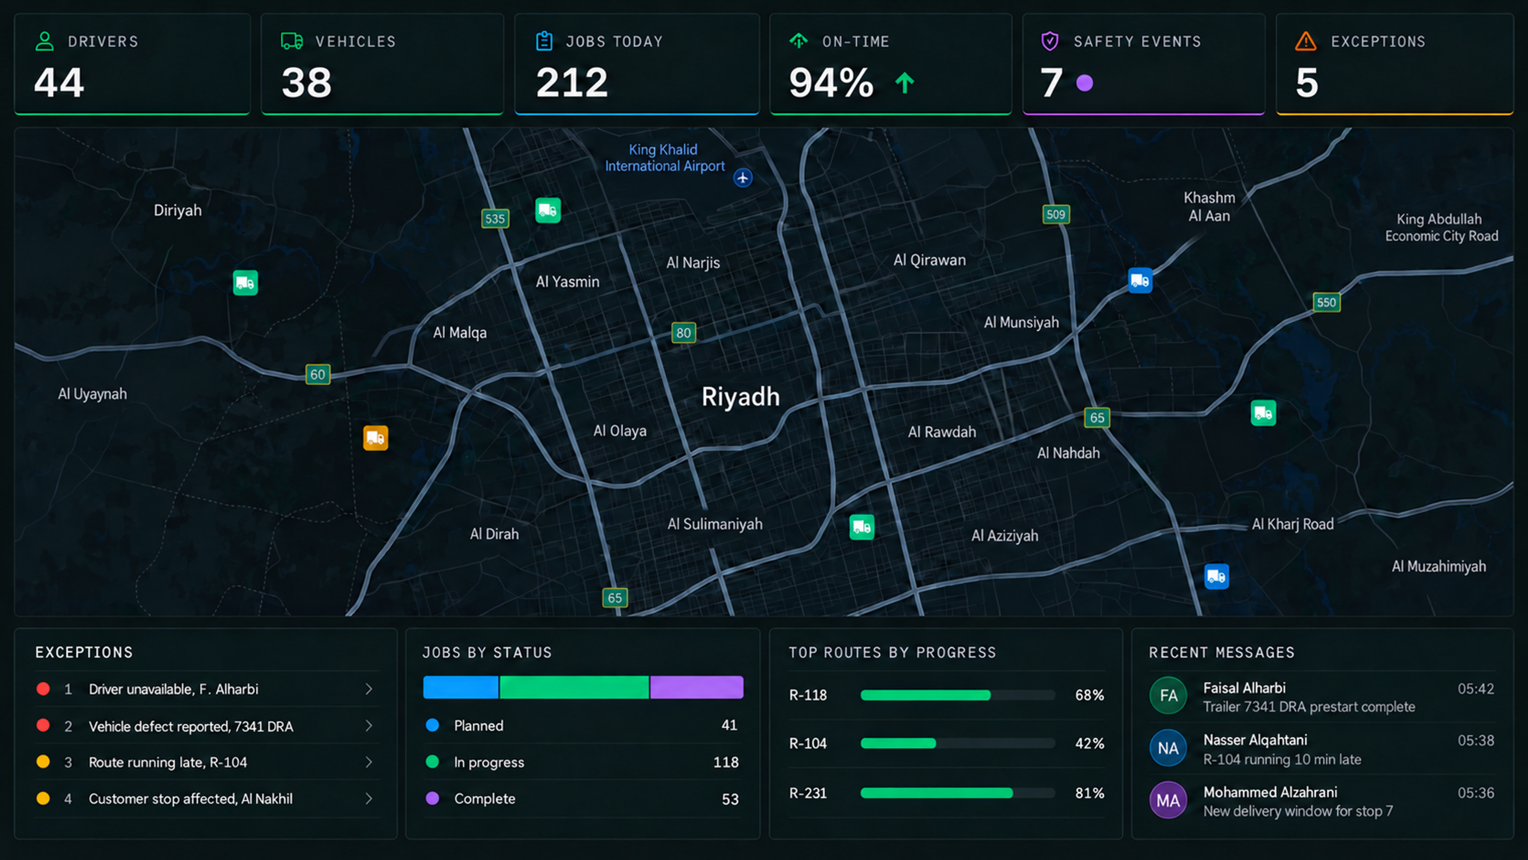1528x860 pixels.
Task: Select the blue truck marker near Al Munsiyah
Action: [1140, 280]
